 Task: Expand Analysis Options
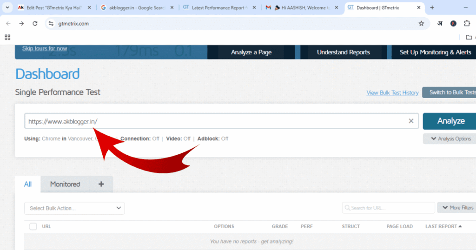pyautogui.click(x=450, y=138)
